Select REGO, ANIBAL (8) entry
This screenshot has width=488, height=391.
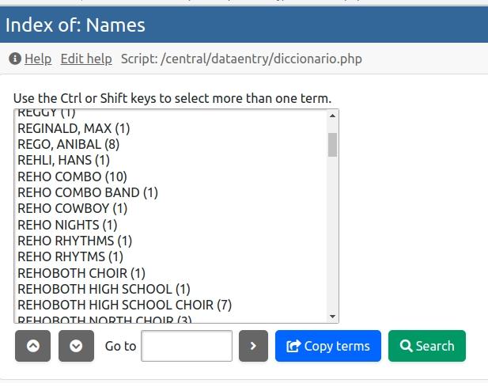pos(68,144)
